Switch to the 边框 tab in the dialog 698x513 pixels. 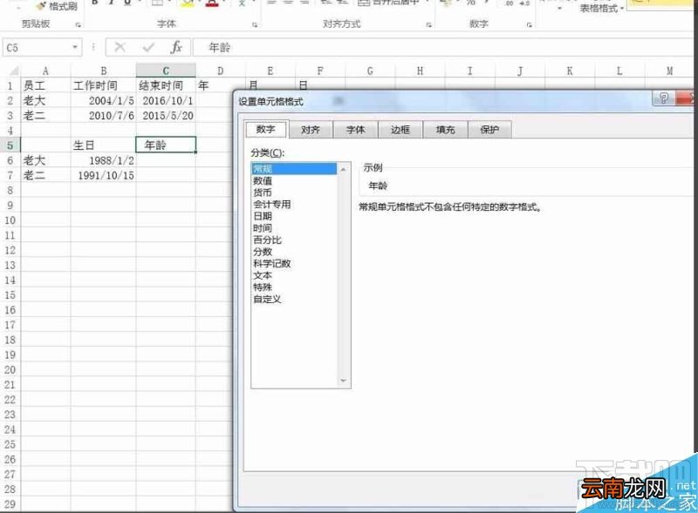pyautogui.click(x=400, y=130)
